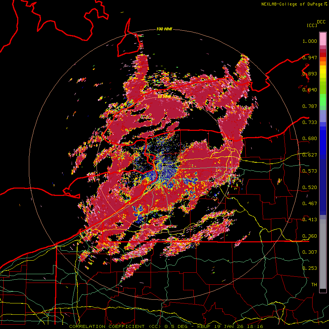329x329 pixels.
Task: Click the KBUF station identifier
Action: pos(204,326)
